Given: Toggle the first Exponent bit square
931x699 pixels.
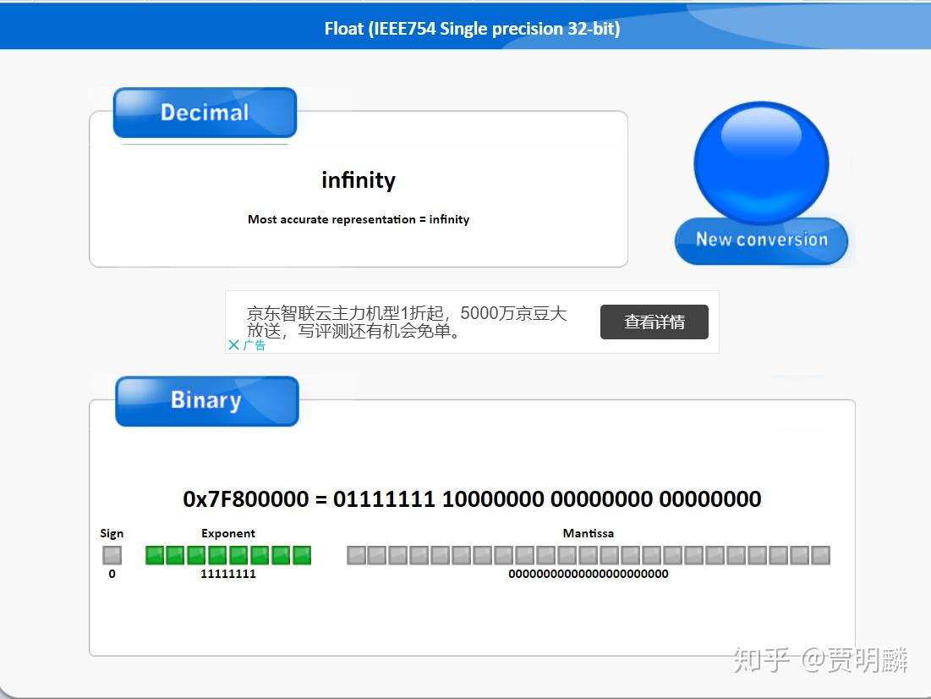Looking at the screenshot, I should (x=154, y=554).
